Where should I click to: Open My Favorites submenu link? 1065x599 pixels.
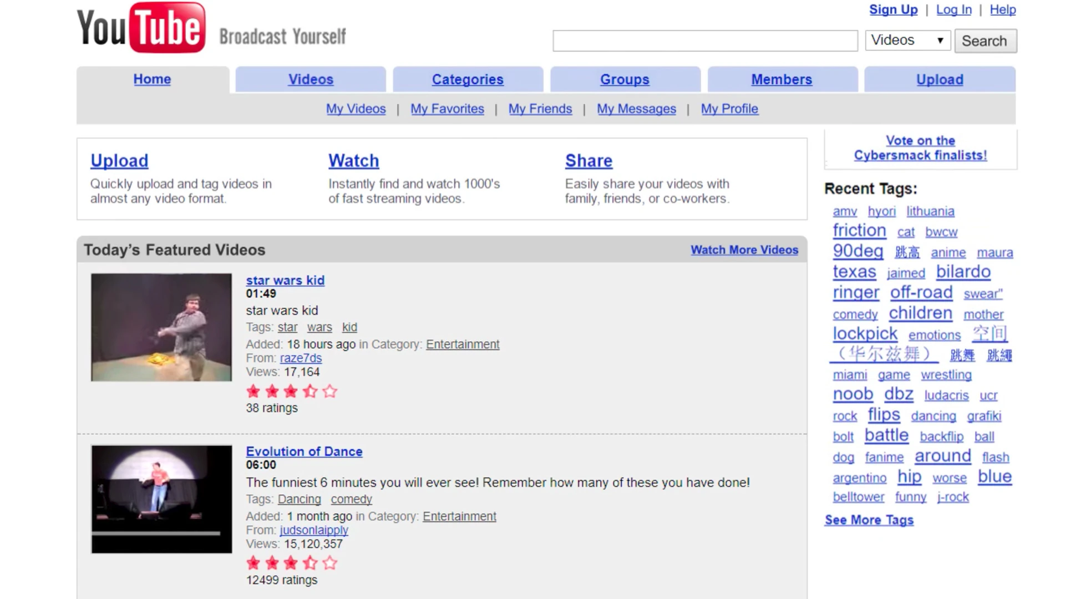tap(447, 109)
